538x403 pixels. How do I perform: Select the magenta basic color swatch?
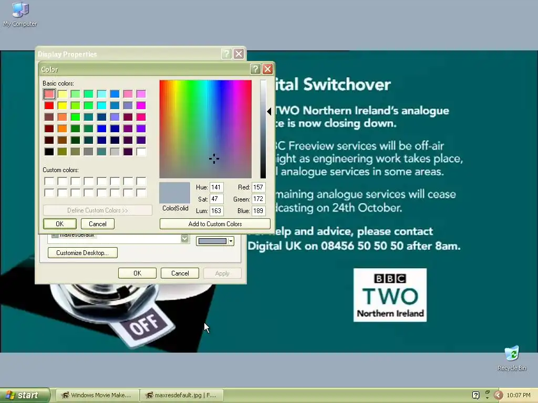(x=141, y=105)
